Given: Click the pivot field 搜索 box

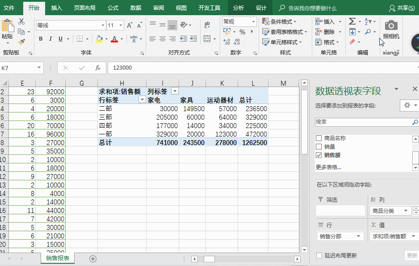Looking at the screenshot, I should click(x=363, y=122).
